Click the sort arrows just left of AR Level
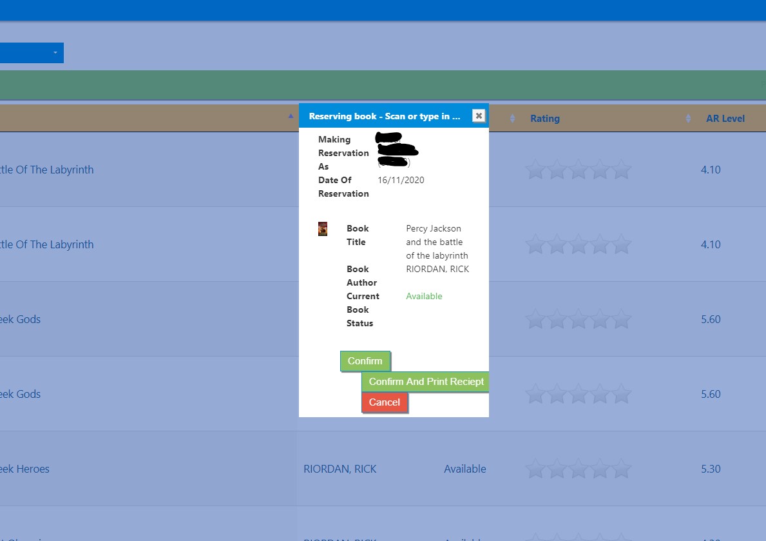Viewport: 766px width, 541px height. click(x=688, y=119)
